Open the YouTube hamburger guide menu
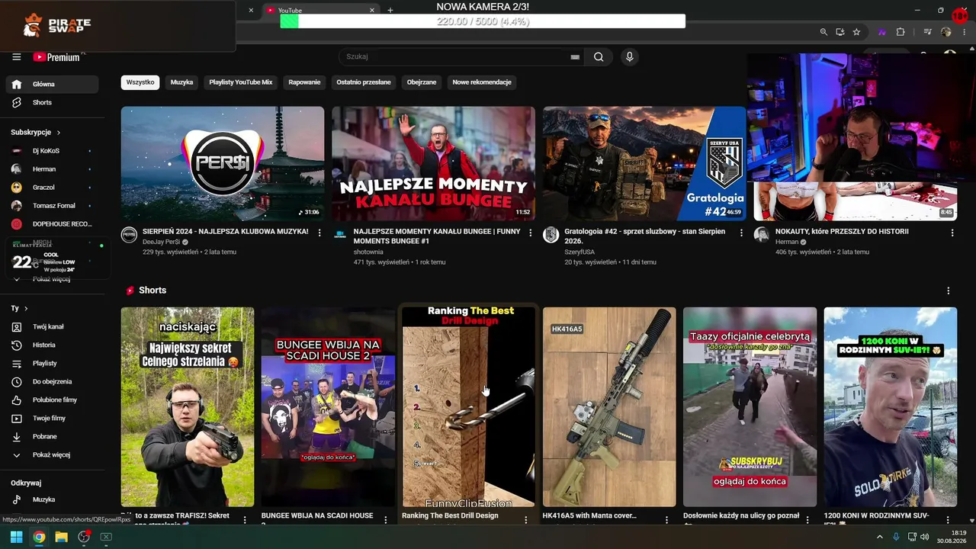This screenshot has height=549, width=976. tap(16, 57)
